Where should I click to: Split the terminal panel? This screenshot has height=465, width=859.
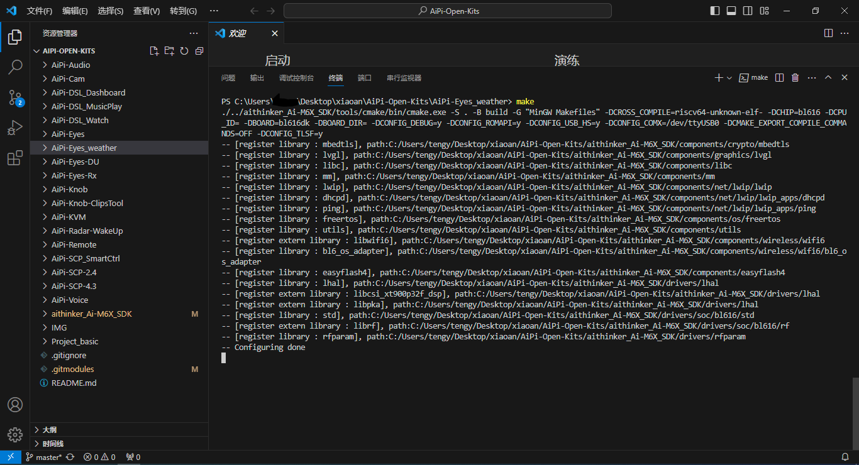779,78
